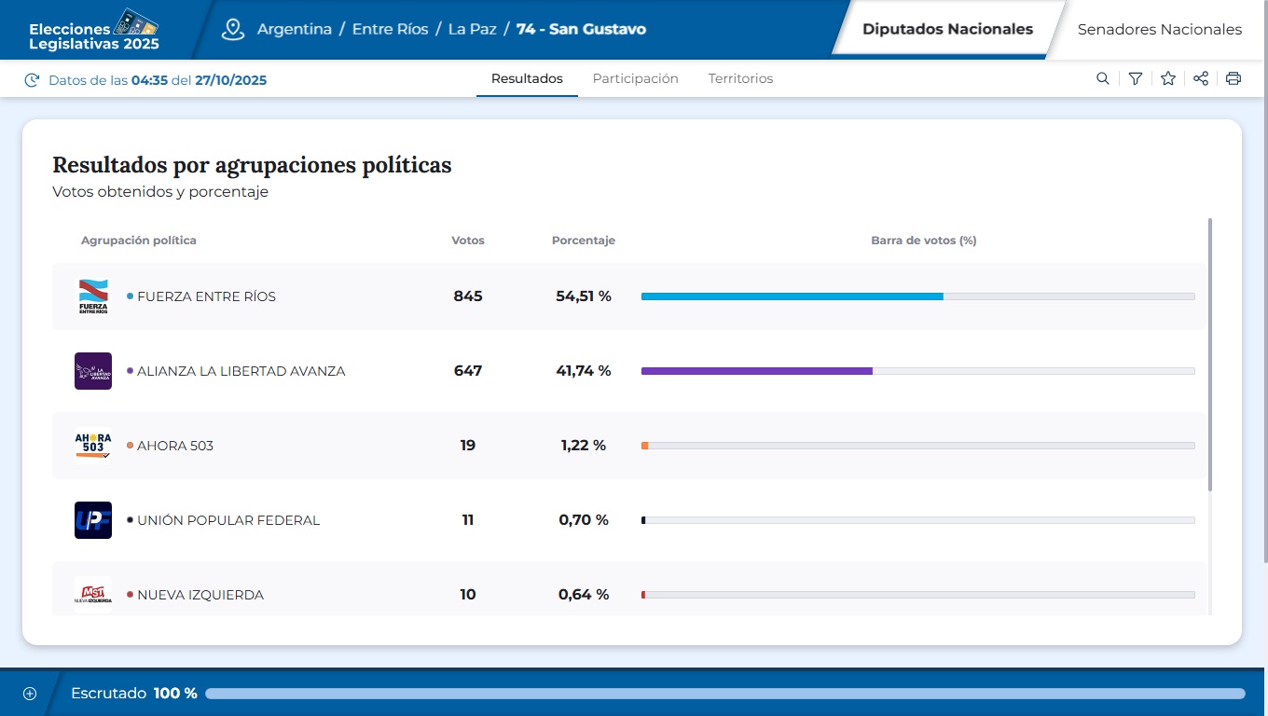Open the Territorios tab
This screenshot has width=1268, height=716.
click(x=740, y=78)
